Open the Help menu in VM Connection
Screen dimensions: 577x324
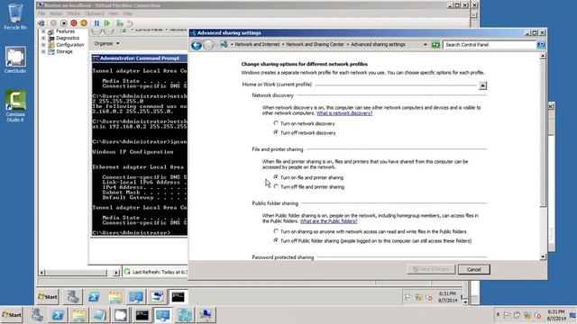127,13
